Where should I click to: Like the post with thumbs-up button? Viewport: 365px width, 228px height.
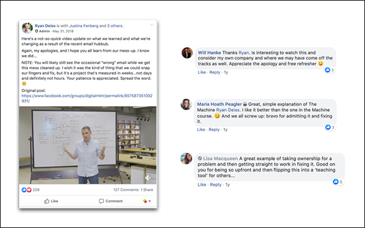(x=51, y=201)
